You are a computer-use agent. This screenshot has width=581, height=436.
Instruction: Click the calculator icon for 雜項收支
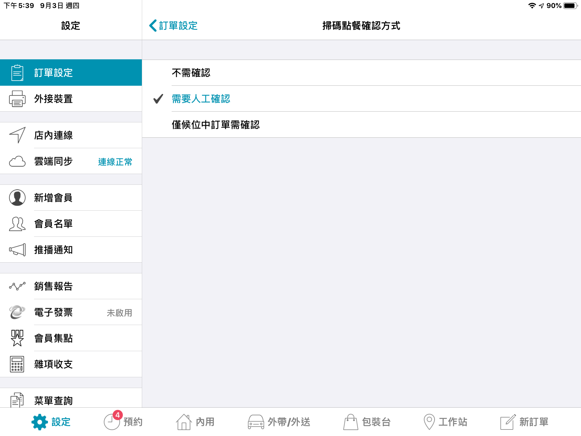pos(17,364)
